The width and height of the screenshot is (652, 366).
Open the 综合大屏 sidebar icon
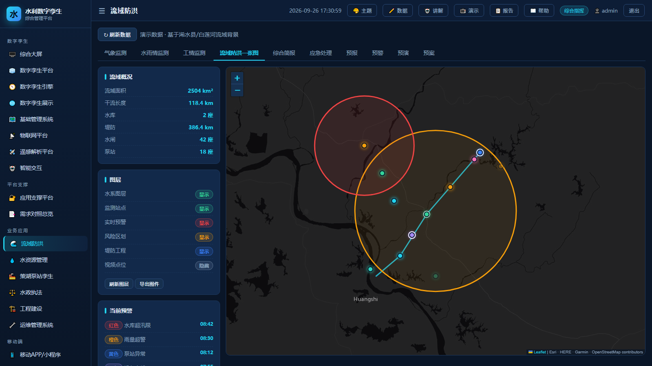click(12, 54)
